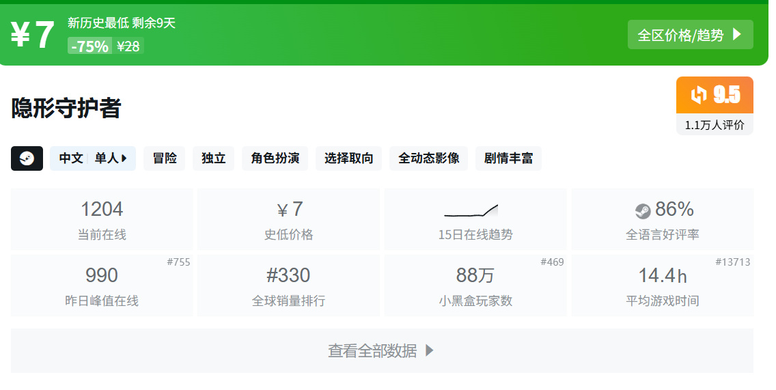Open the 全区价格/趋势 button
The image size is (776, 390).
pos(691,35)
